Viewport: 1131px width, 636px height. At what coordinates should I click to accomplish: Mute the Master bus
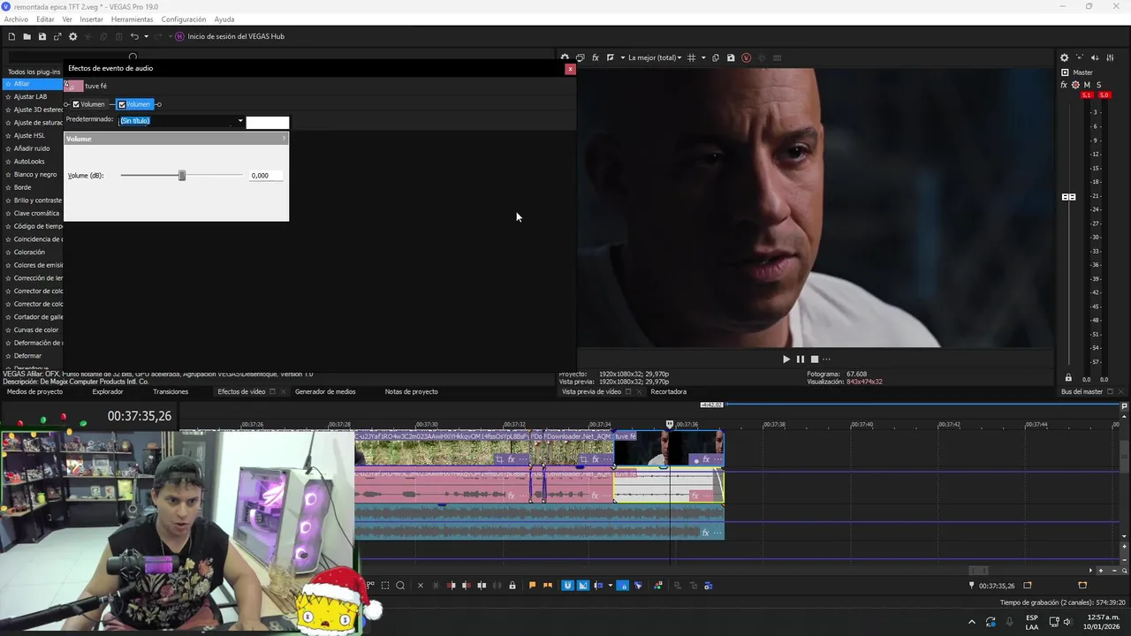[1087, 85]
